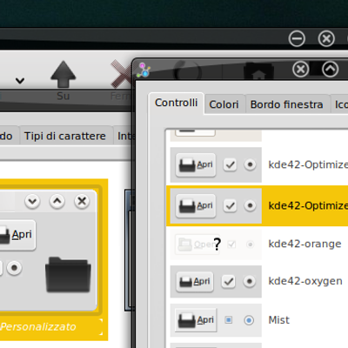348x348 pixels.
Task: Open the chevron dropdown left of Su
Action: (20, 81)
